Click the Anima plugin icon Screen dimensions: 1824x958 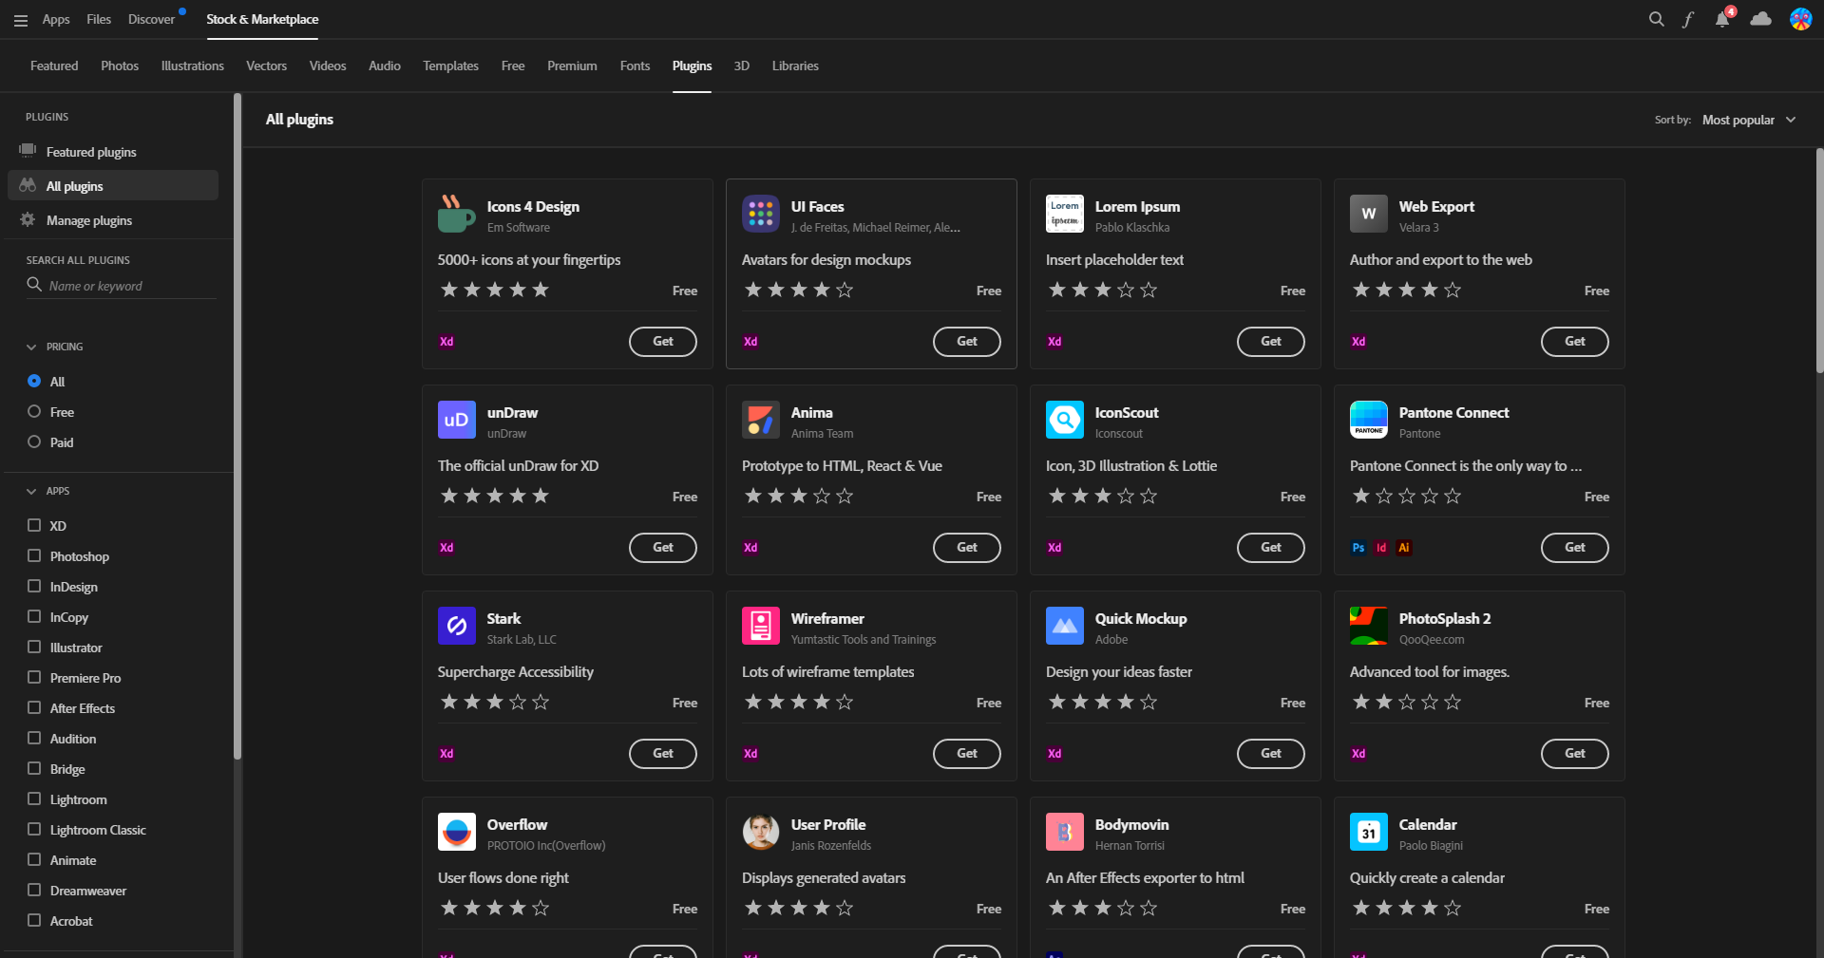click(761, 420)
